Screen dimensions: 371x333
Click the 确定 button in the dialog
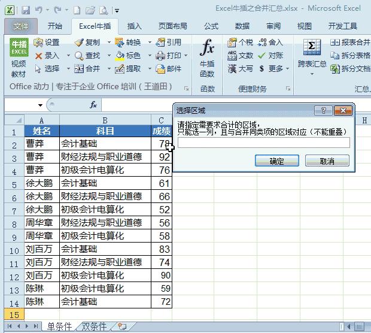(x=277, y=161)
